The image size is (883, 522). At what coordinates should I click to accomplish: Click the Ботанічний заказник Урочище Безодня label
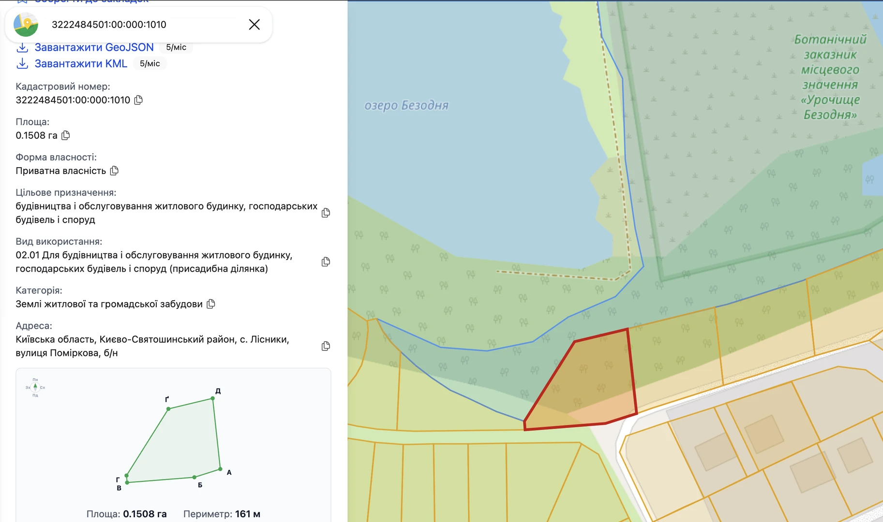830,77
